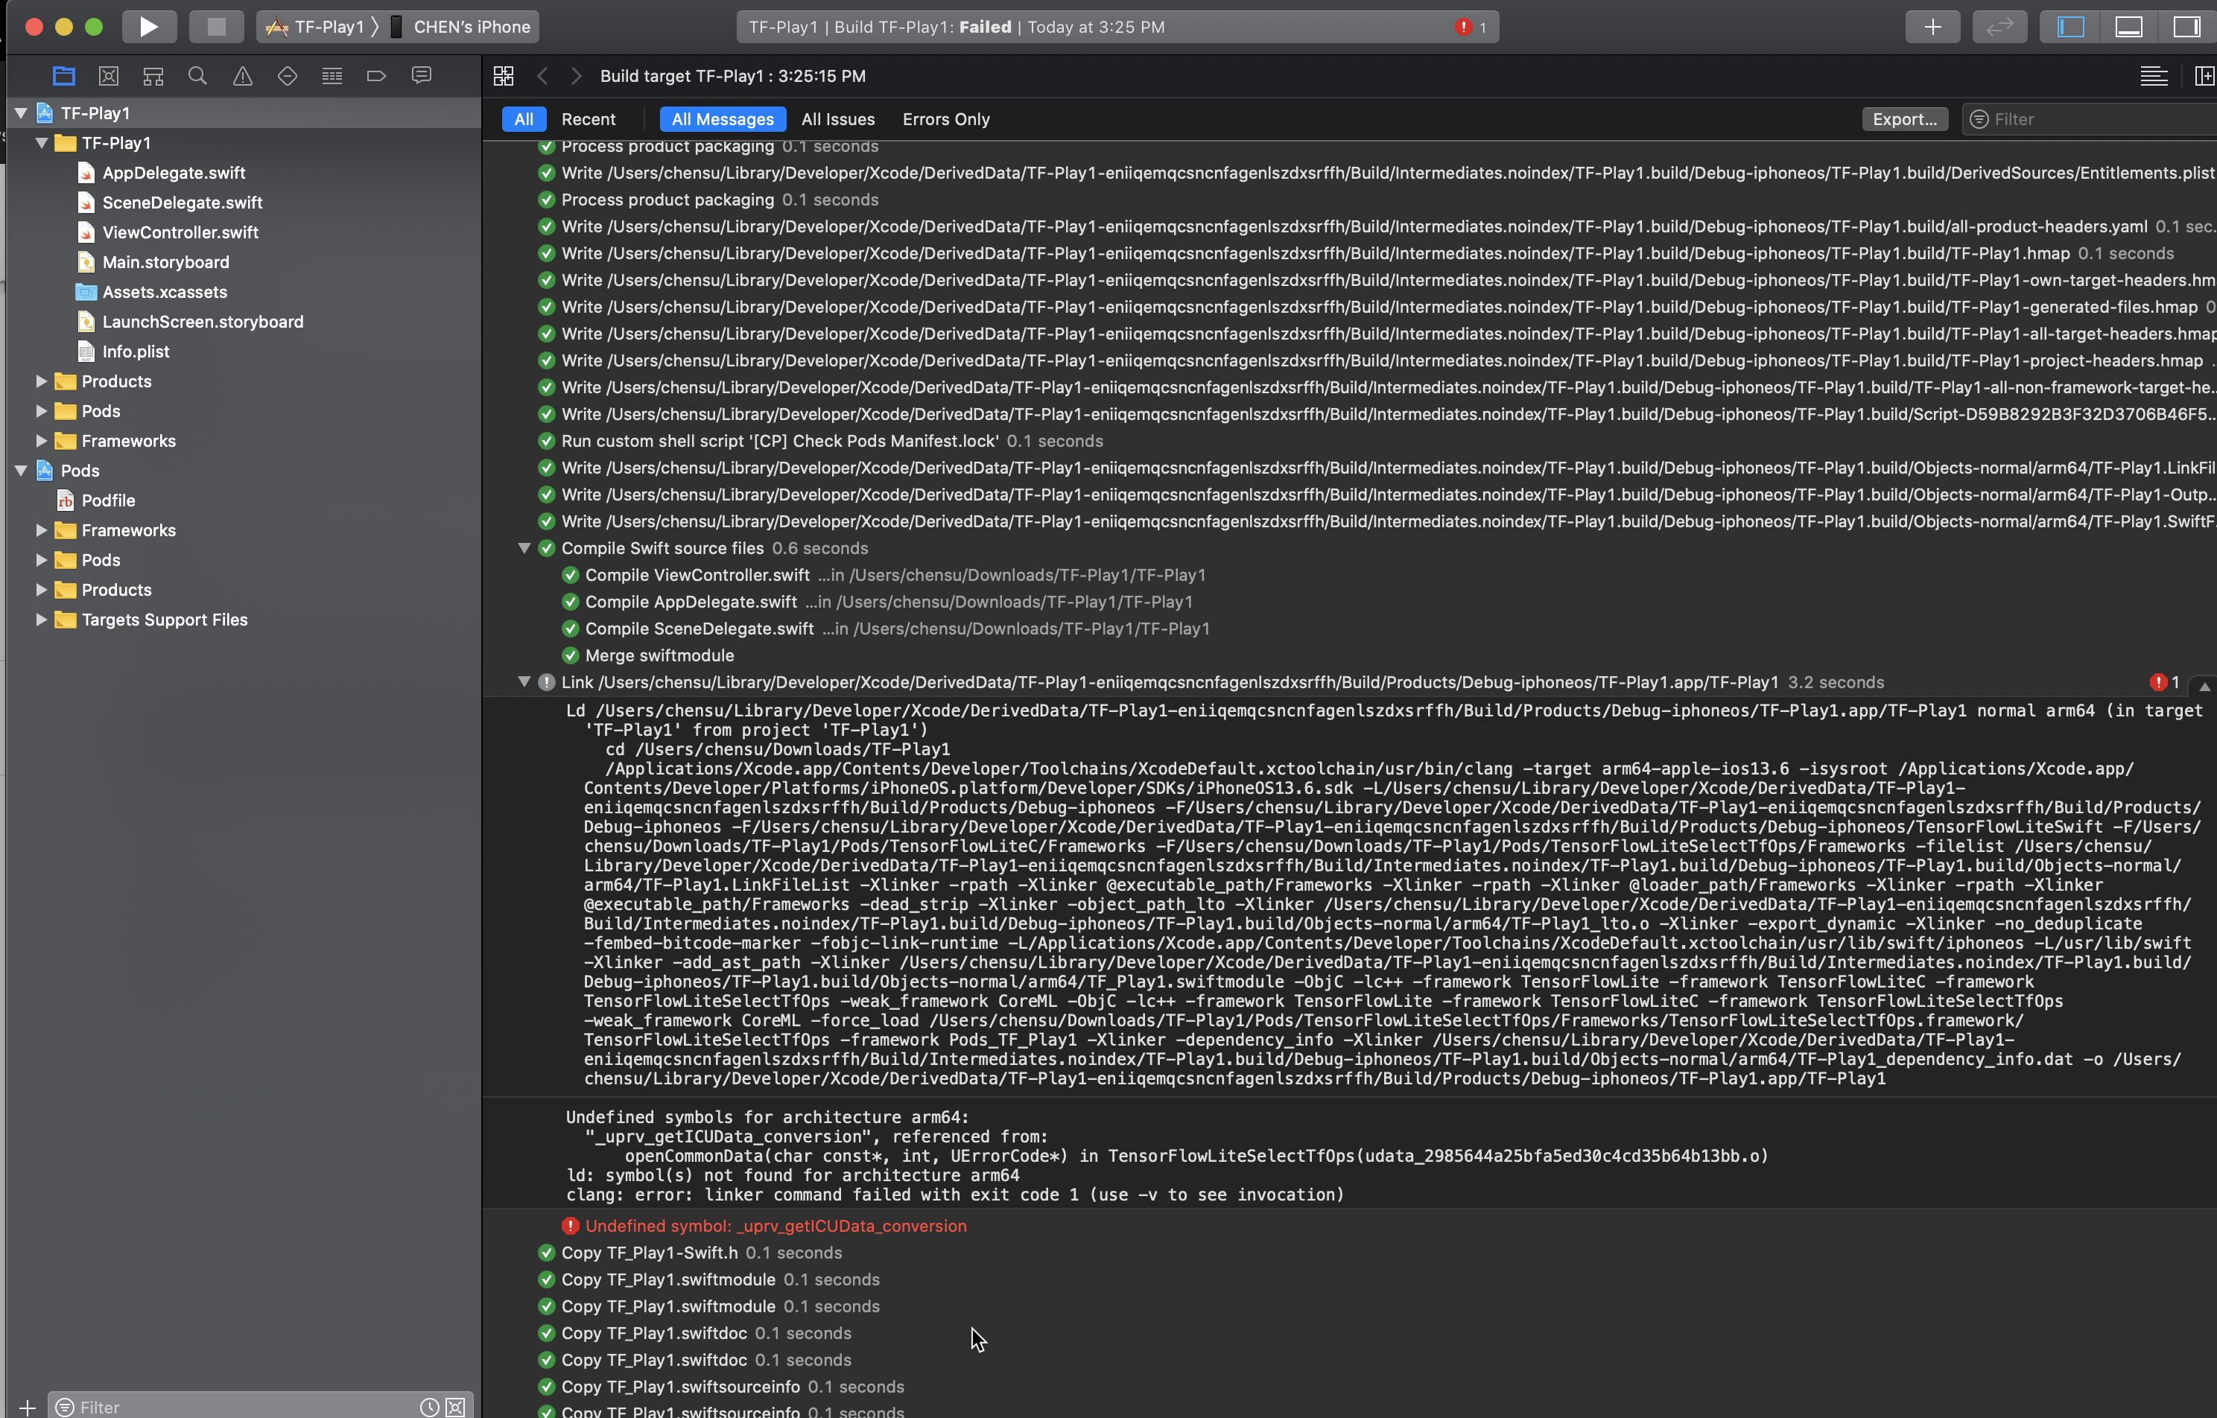
Task: Expand the Pods folder under TF-Play1
Action: (42, 410)
